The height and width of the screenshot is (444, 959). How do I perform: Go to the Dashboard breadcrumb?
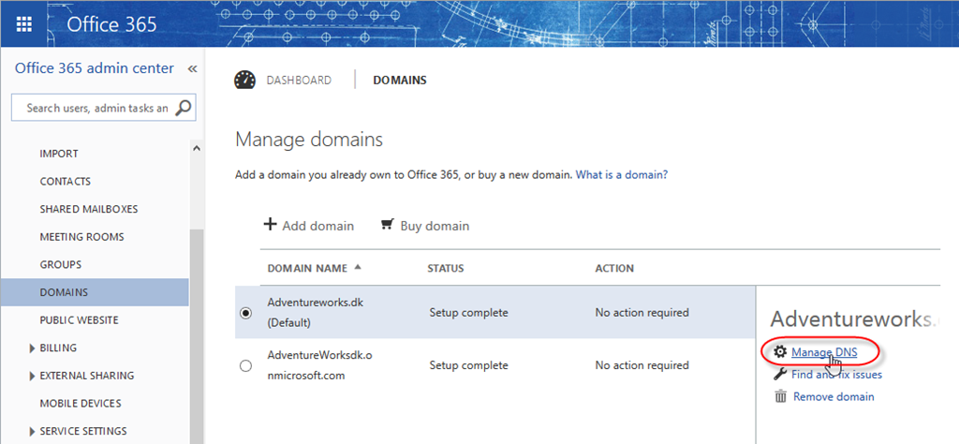(299, 81)
